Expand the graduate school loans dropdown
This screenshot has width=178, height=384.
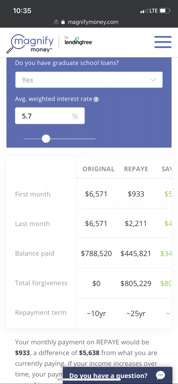point(89,80)
